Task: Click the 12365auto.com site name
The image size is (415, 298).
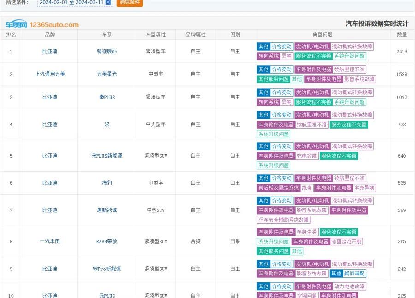Action: coord(54,24)
